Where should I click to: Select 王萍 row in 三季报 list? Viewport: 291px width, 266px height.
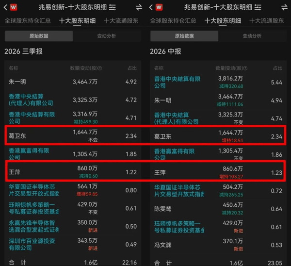(73, 172)
